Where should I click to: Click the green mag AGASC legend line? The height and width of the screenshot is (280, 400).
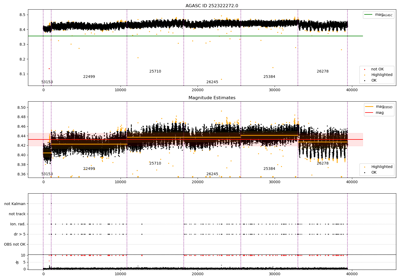pyautogui.click(x=369, y=15)
